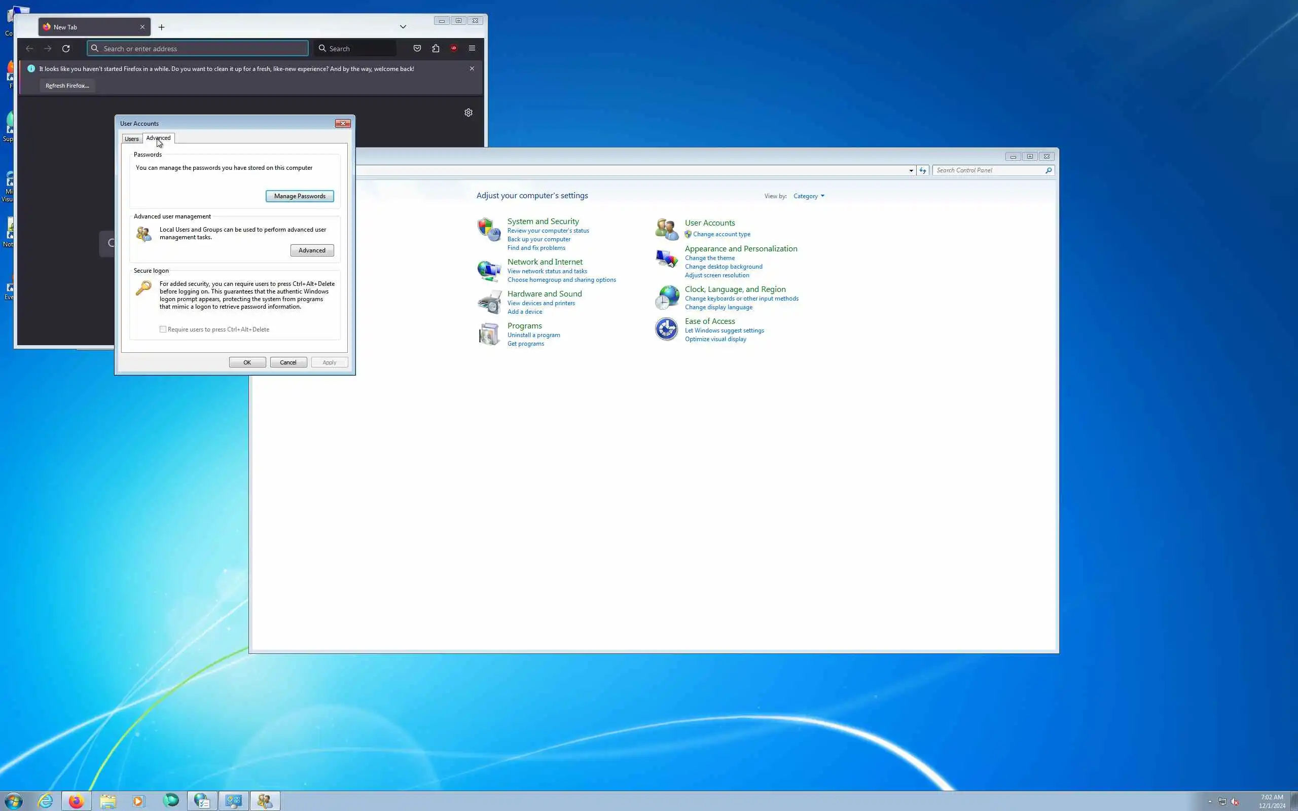1298x811 pixels.
Task: Open new tab personalize gear icon
Action: 468,113
